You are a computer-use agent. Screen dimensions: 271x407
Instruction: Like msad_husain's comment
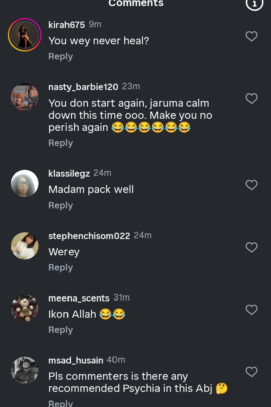[251, 372]
